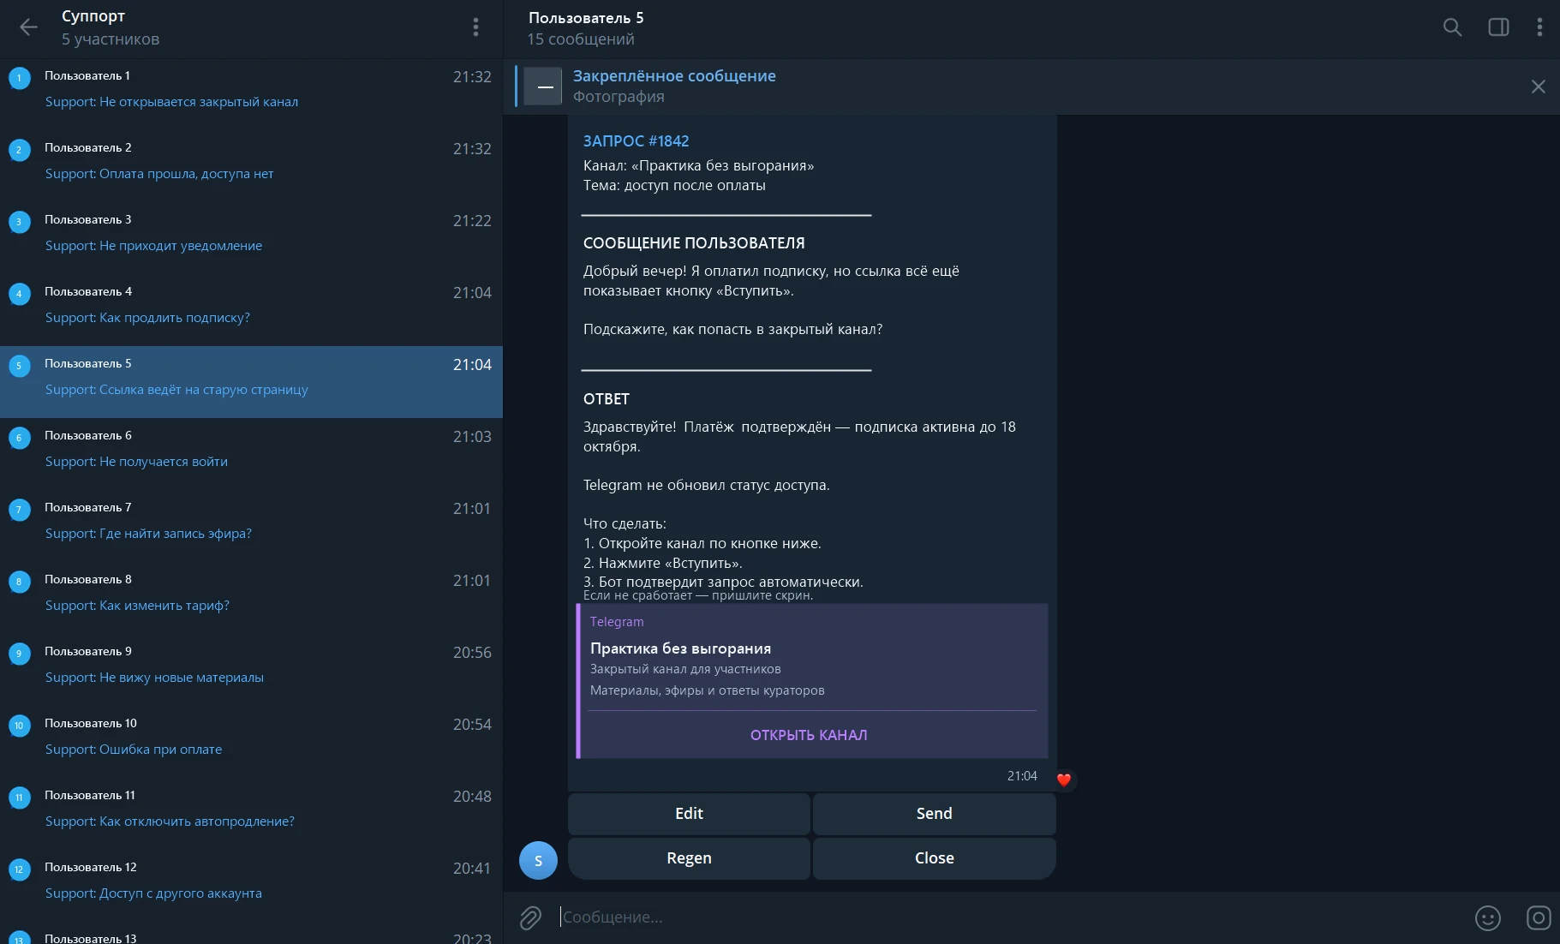Click the Send bot button
The image size is (1560, 944).
pyautogui.click(x=934, y=814)
